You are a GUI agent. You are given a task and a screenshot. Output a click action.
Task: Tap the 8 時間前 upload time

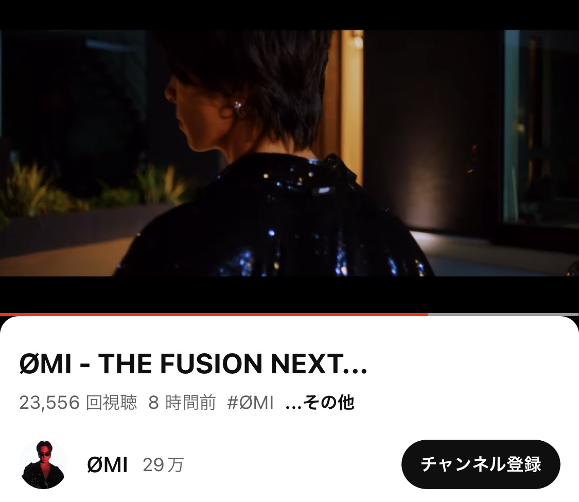tap(182, 403)
